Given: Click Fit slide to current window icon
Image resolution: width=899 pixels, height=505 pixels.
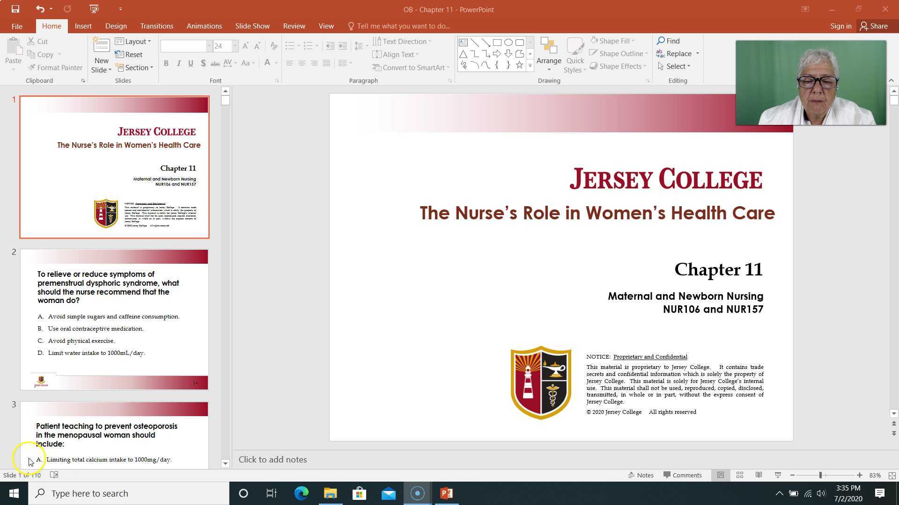Looking at the screenshot, I should (892, 475).
